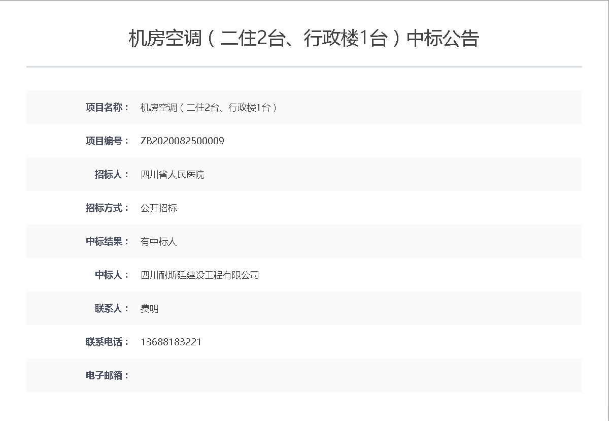Click the 招标方式 field label
The image size is (609, 421).
tap(107, 208)
